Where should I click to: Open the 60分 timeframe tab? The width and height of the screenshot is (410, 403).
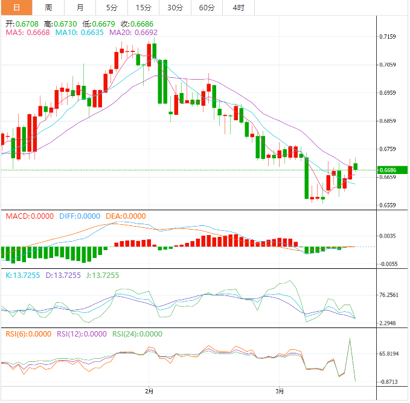pos(207,8)
